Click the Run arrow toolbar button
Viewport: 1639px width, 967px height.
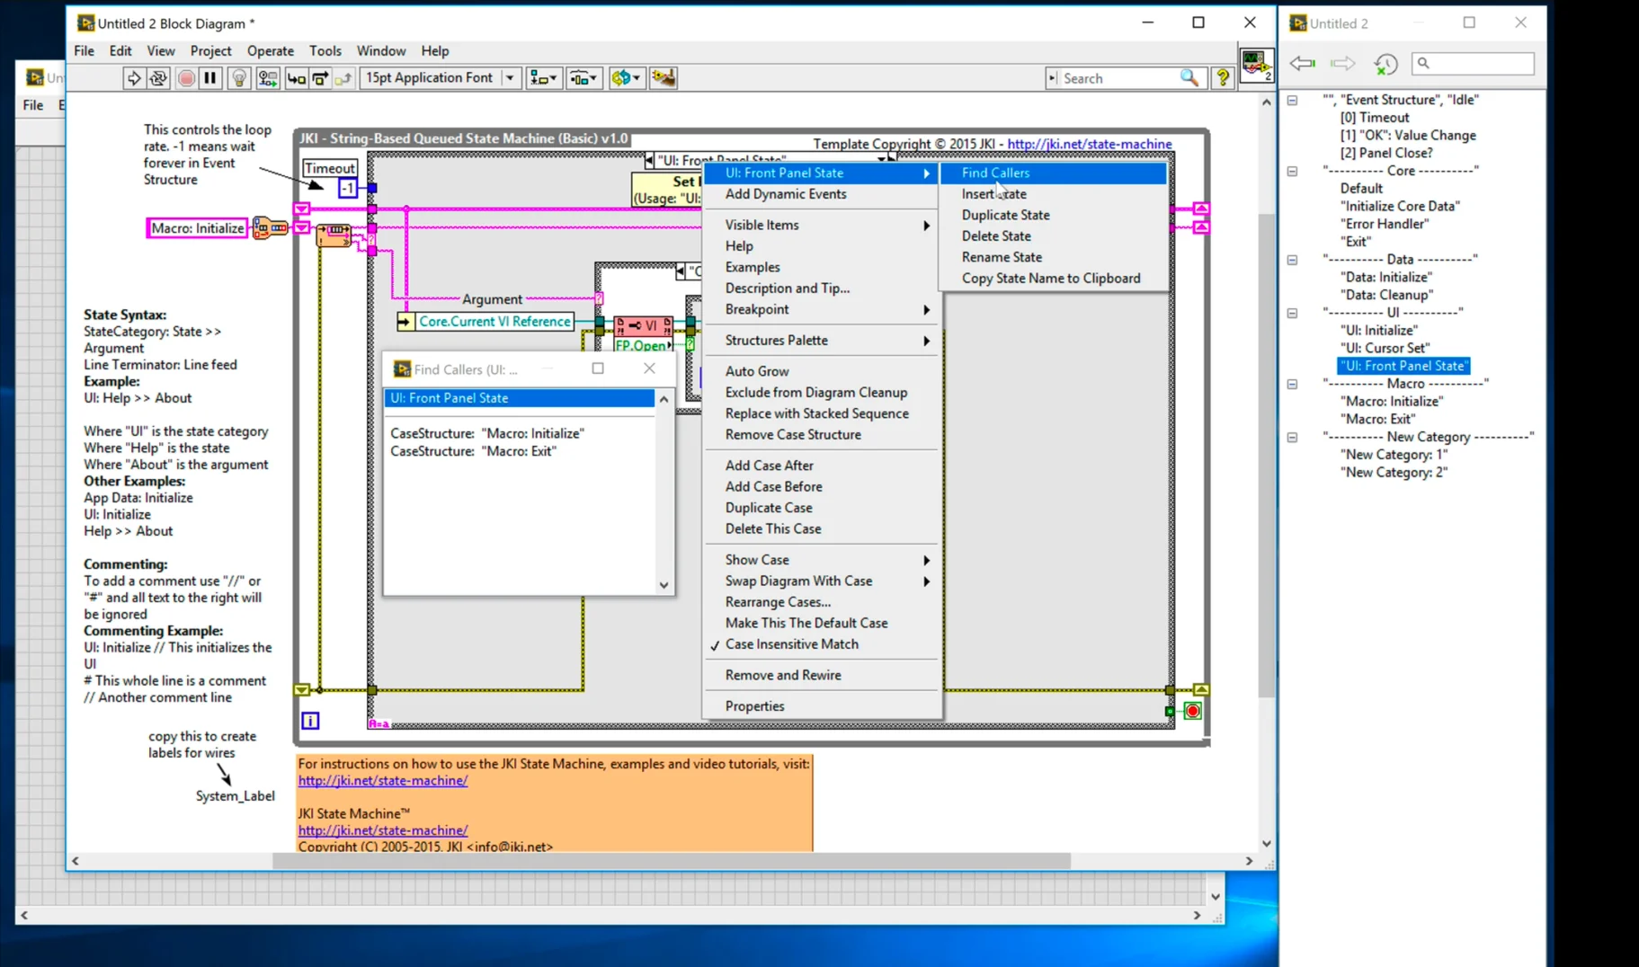tap(133, 78)
